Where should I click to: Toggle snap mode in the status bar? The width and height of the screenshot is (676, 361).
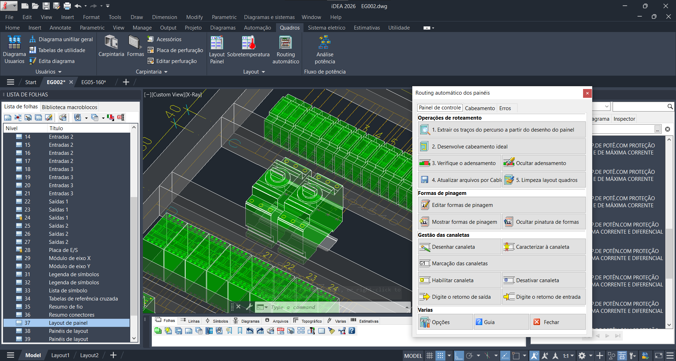pos(441,355)
